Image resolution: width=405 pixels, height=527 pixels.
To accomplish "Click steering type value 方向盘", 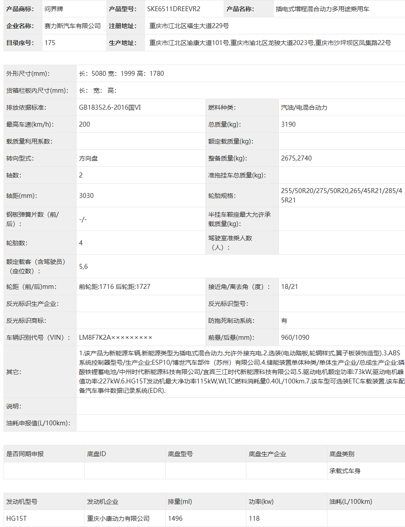I will coord(88,158).
